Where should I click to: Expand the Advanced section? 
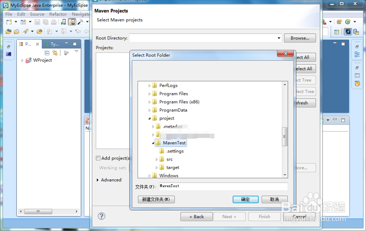point(98,180)
